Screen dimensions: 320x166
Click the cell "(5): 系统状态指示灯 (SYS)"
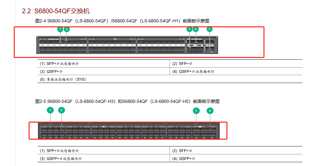click(x=170, y=79)
